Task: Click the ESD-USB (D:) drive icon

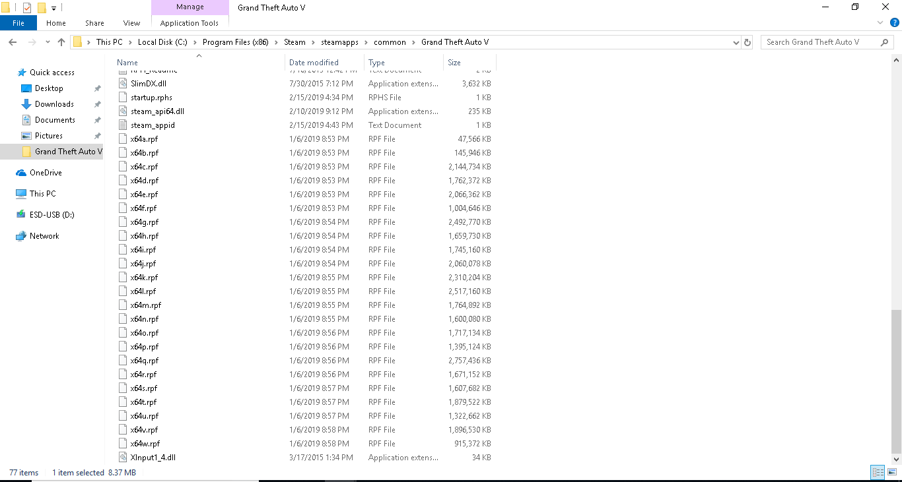Action: pyautogui.click(x=22, y=215)
